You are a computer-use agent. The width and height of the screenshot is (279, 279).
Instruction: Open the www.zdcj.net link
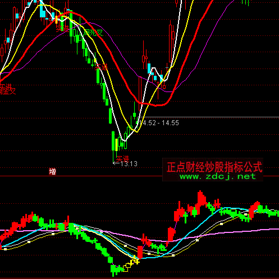[x=218, y=176]
